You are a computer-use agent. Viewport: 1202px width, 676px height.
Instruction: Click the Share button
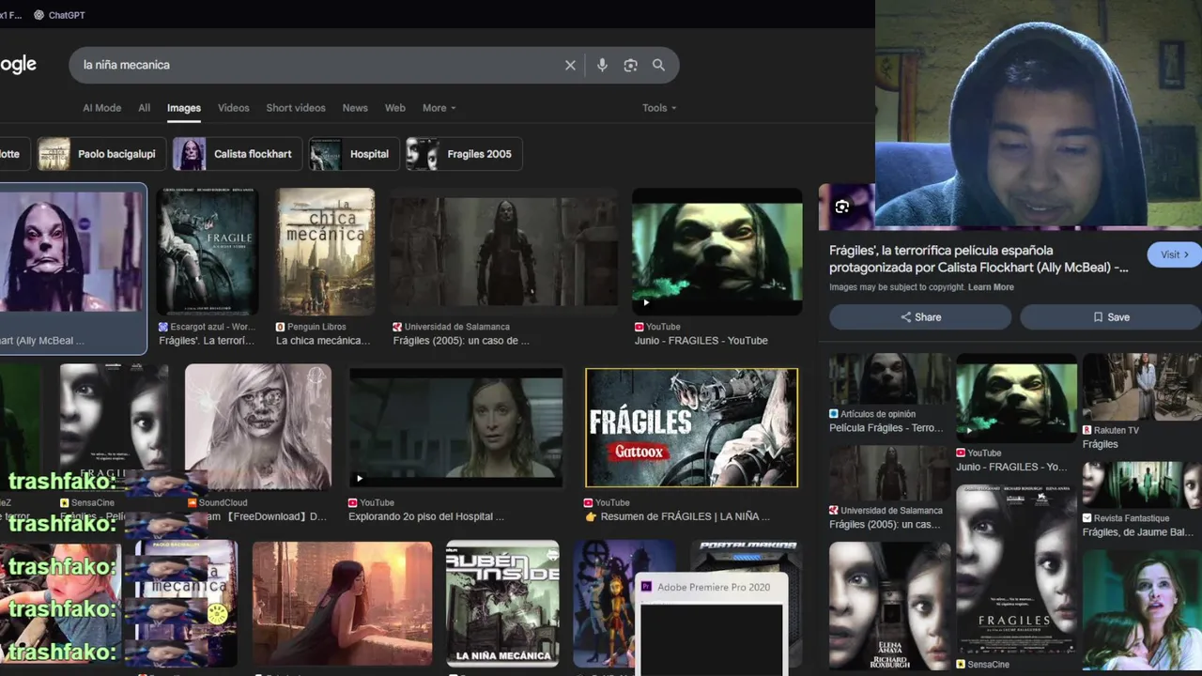pos(920,317)
